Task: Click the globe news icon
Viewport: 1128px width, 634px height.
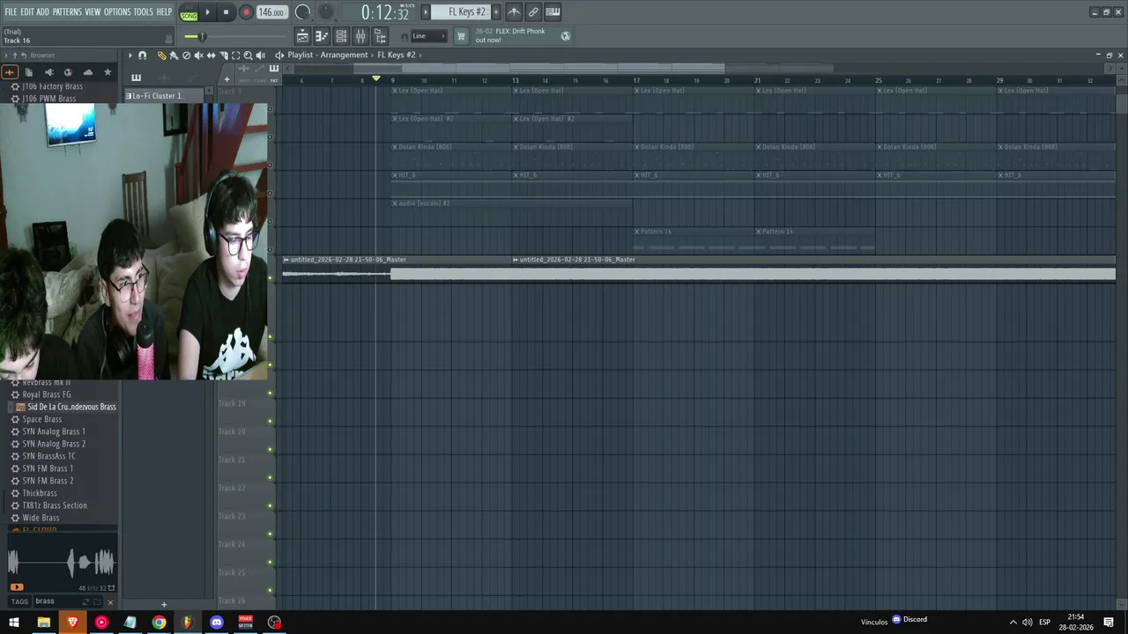Action: (566, 36)
